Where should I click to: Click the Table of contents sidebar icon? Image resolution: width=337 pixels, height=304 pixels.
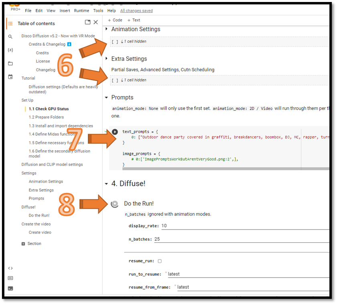[x=10, y=24]
